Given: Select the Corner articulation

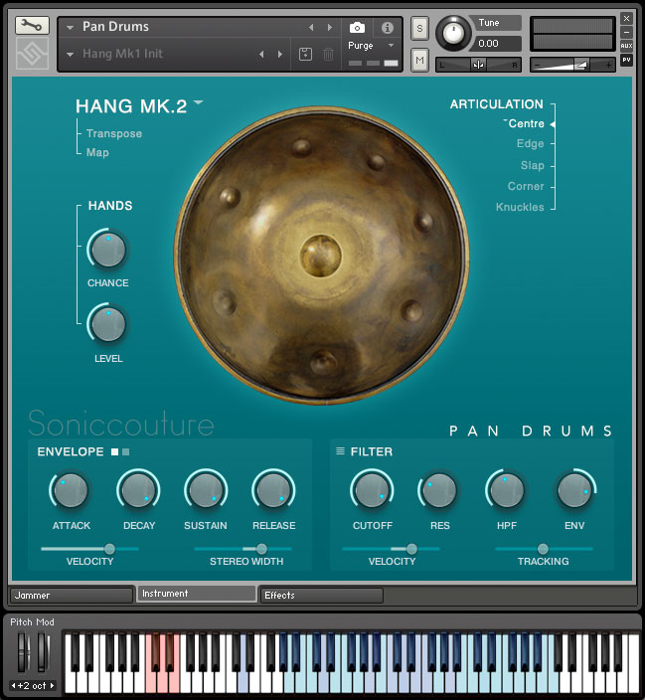Looking at the screenshot, I should 526,186.
